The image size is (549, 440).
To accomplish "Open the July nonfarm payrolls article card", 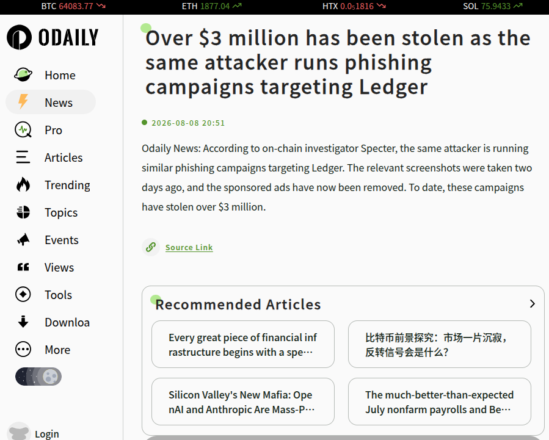I will (440, 402).
